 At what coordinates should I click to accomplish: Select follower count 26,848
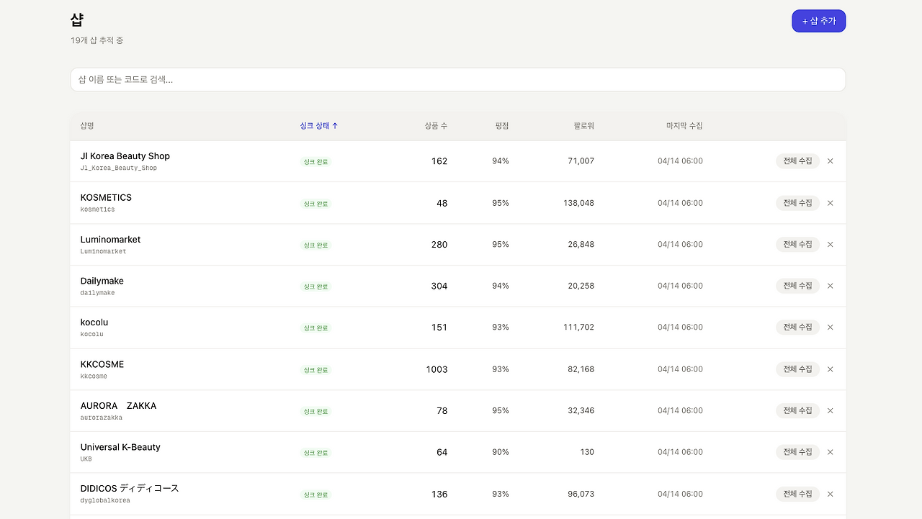(581, 245)
